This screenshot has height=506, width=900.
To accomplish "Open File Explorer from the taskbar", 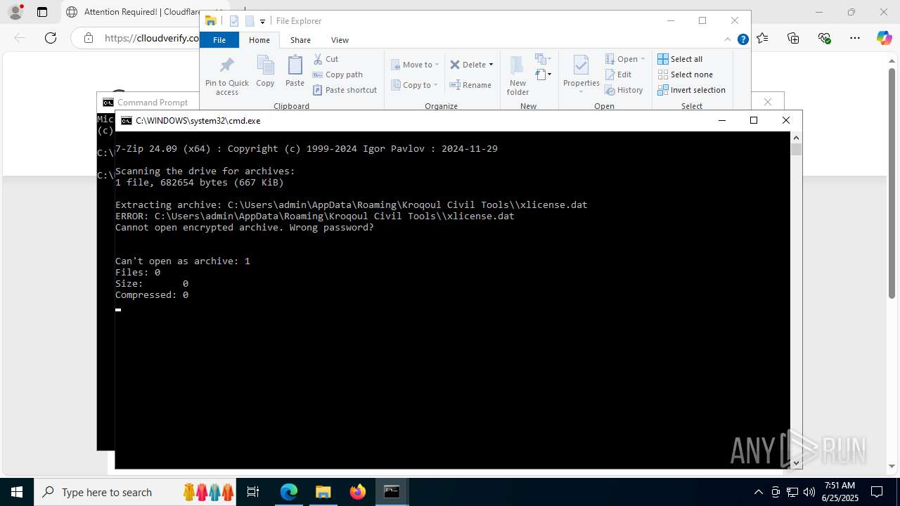I will coord(323,492).
